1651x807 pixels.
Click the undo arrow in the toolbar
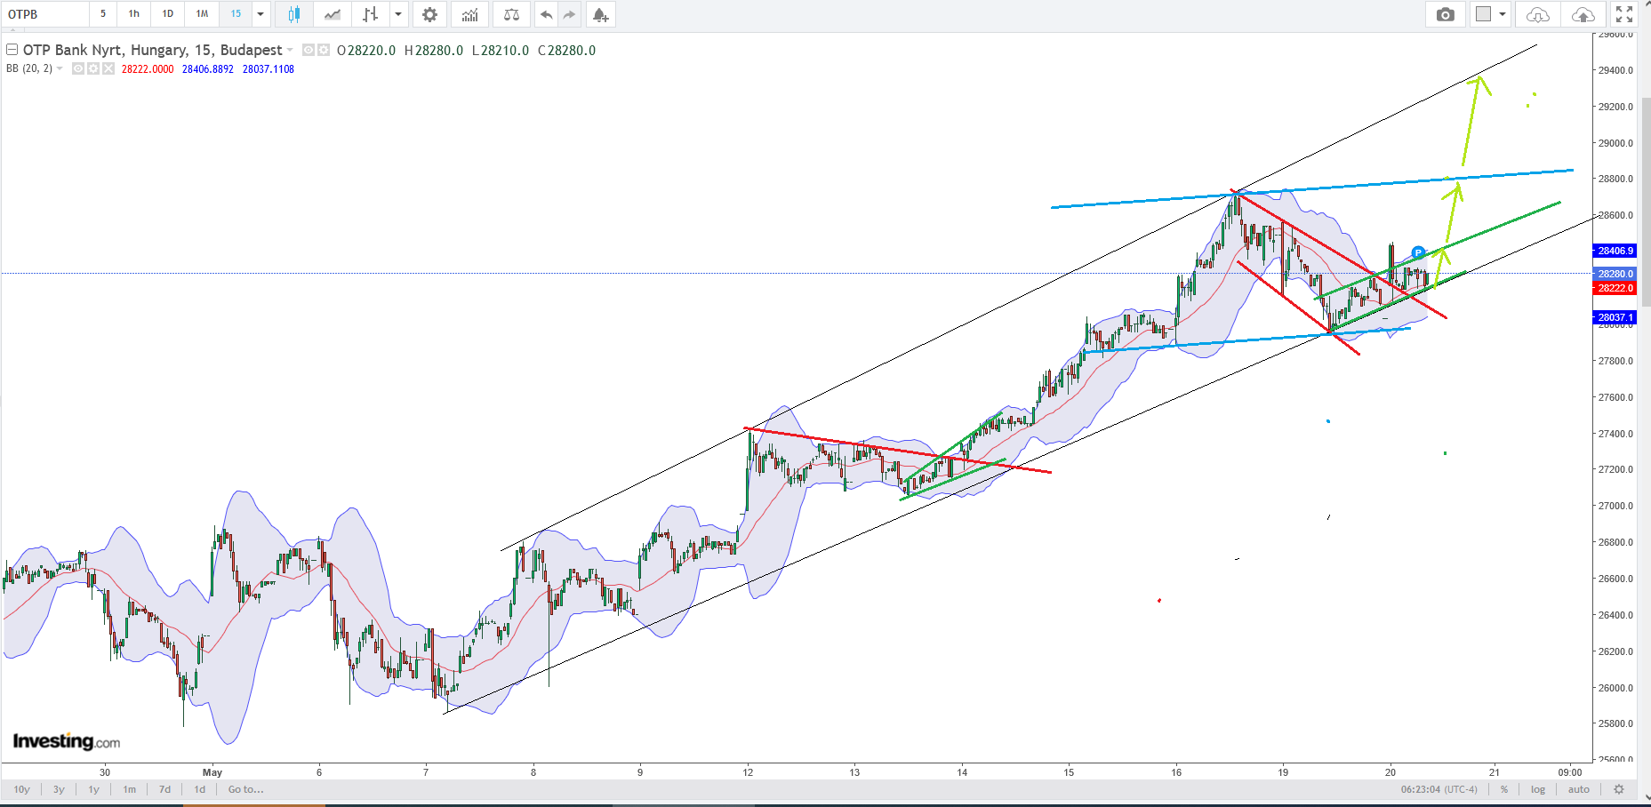coord(546,14)
